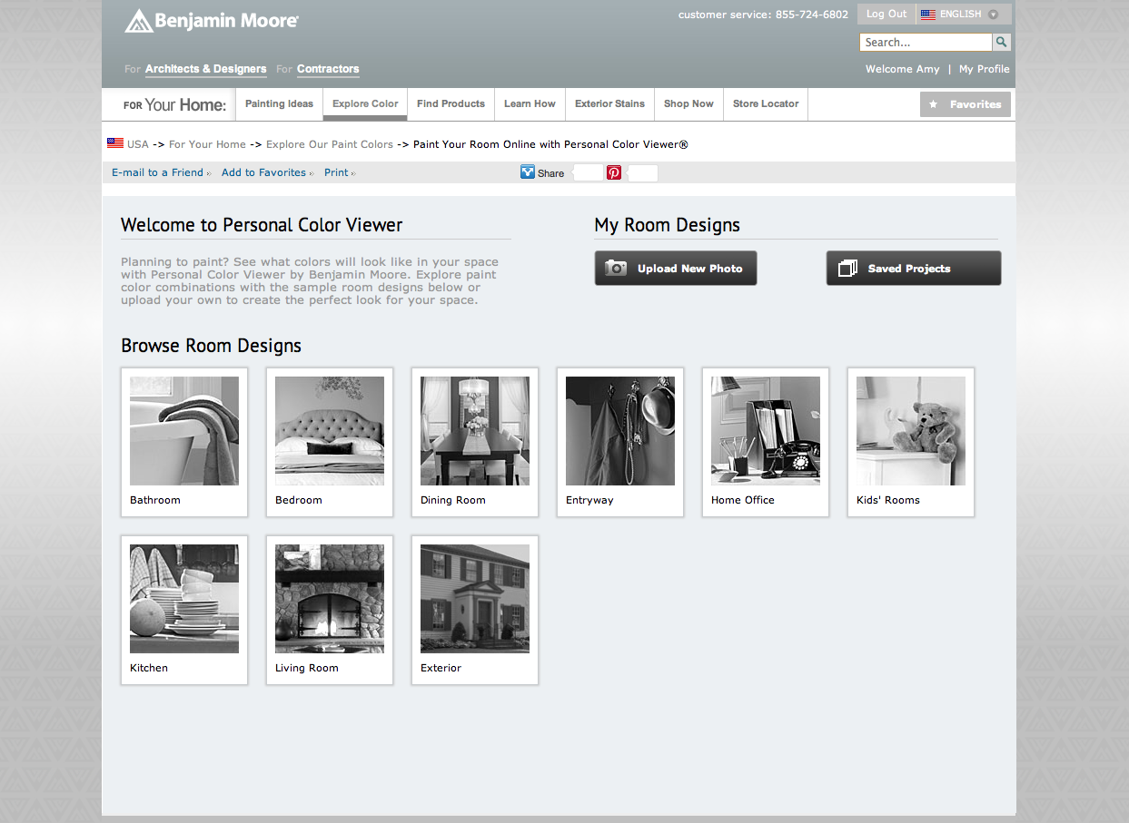
Task: Click Add to Favorites link
Action: (x=263, y=172)
